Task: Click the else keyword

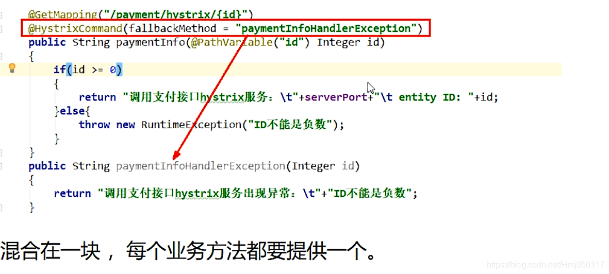Action: 73,111
